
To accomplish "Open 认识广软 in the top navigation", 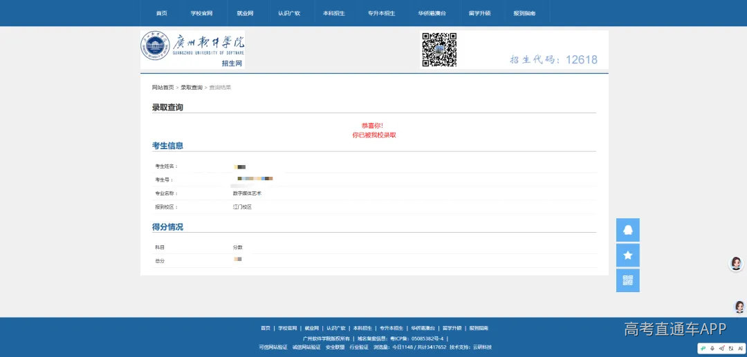I will 289,13.
